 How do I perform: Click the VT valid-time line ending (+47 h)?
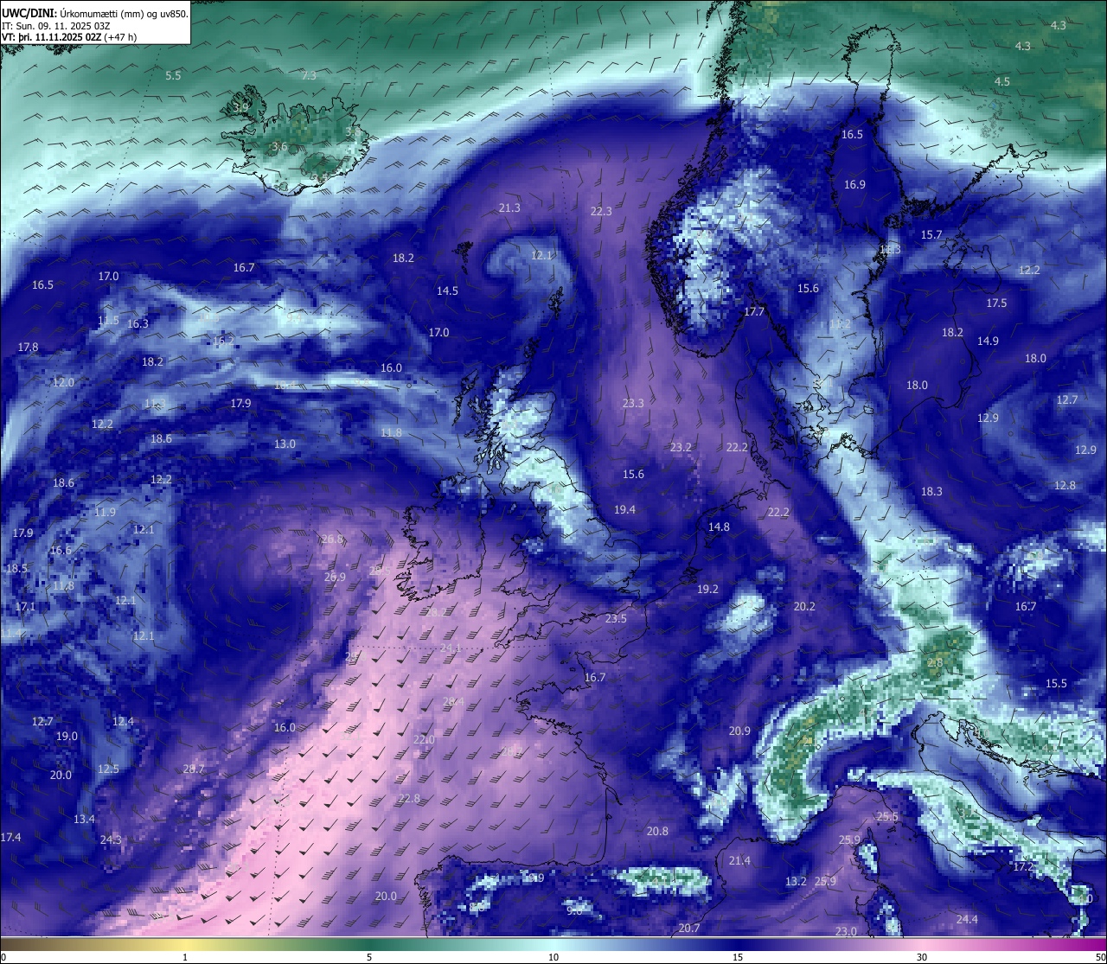pos(69,37)
